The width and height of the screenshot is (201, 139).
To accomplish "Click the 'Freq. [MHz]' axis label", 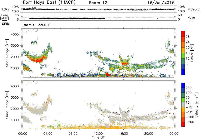I will click(5, 17).
